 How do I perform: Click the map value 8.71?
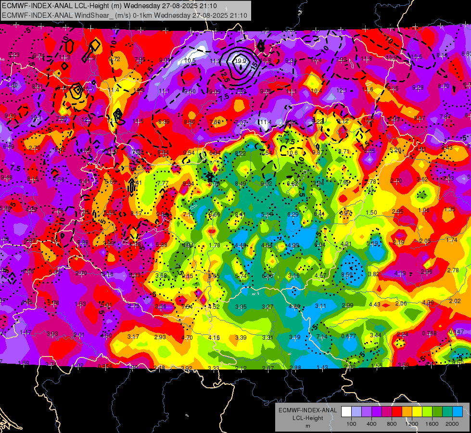pyautogui.click(x=344, y=151)
